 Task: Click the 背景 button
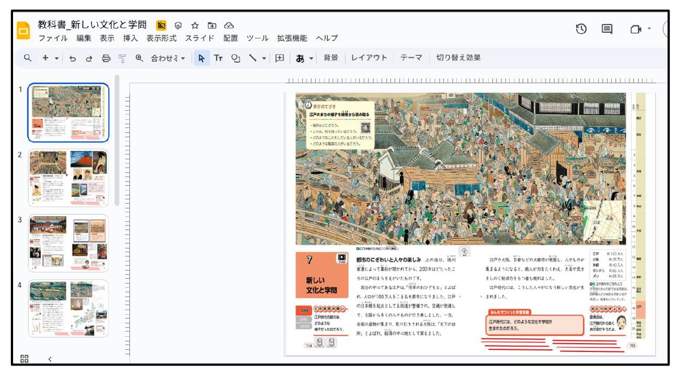[x=330, y=58]
